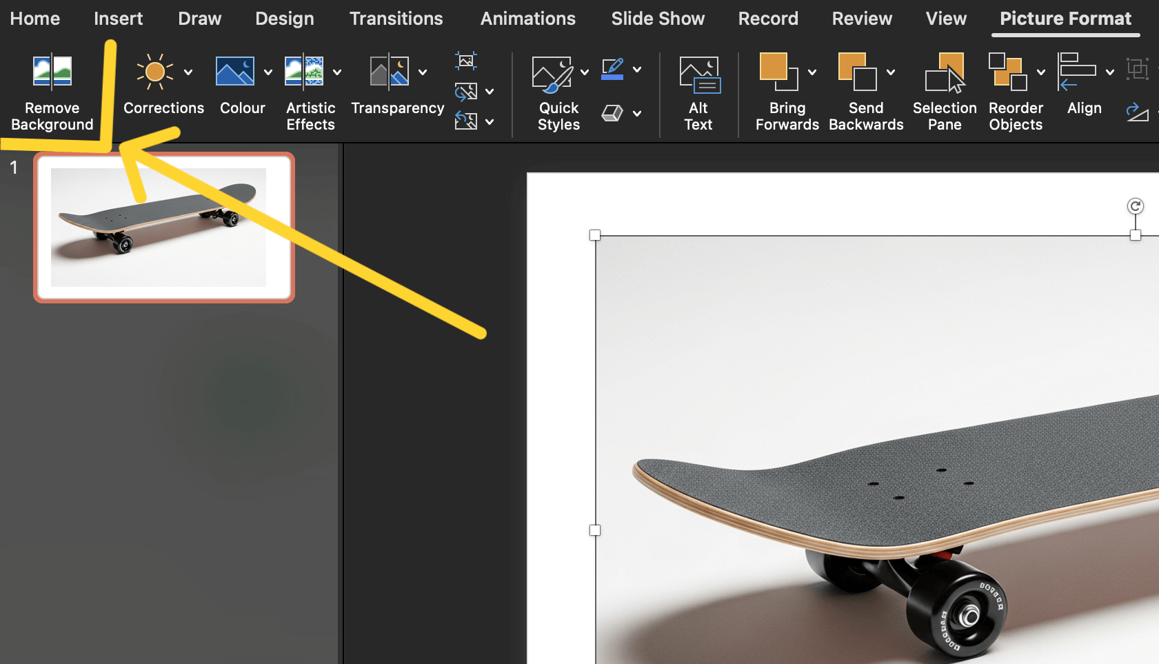This screenshot has width=1159, height=664.
Task: Click the Bring Forwards button
Action: point(778,72)
